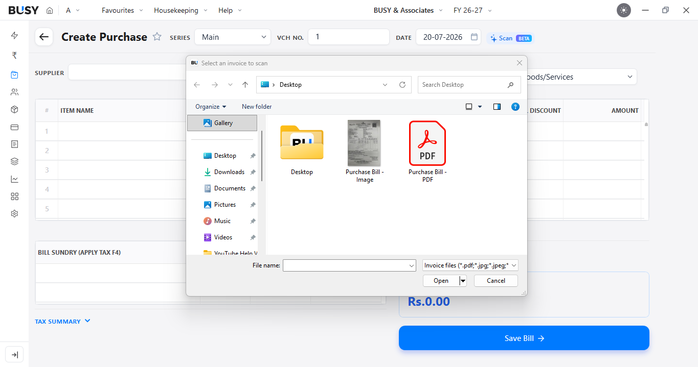Close the Select an invoice dialog
Viewport: 698px width, 367px height.
click(520, 63)
